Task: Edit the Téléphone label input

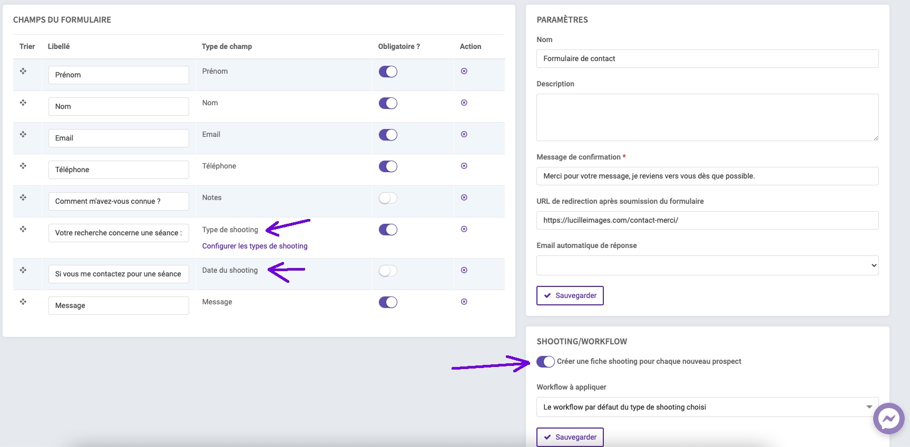Action: click(x=119, y=170)
